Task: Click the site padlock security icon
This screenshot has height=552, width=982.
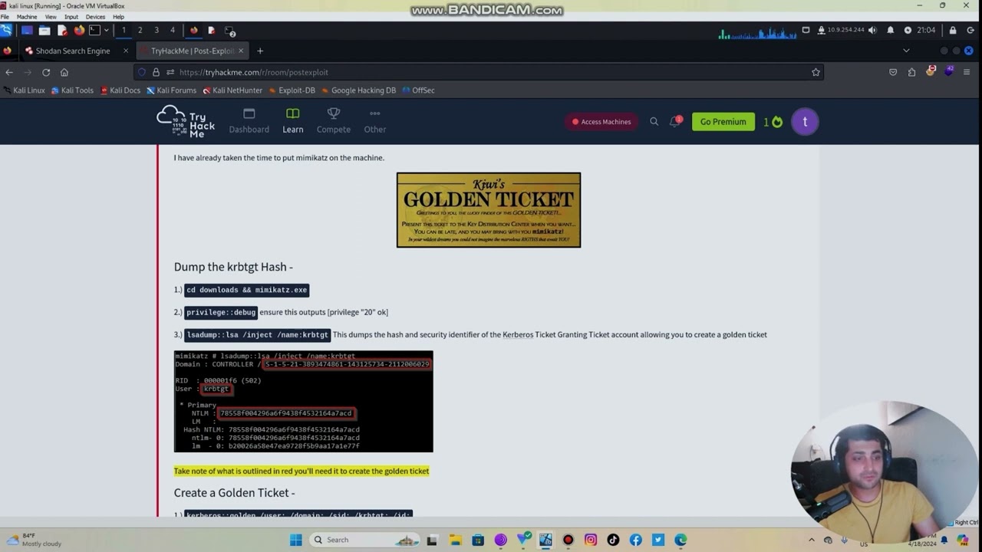Action: point(156,72)
